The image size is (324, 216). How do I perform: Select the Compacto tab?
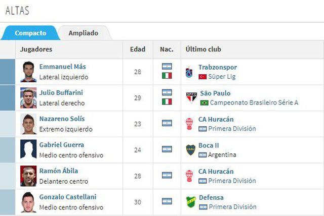tap(30, 33)
